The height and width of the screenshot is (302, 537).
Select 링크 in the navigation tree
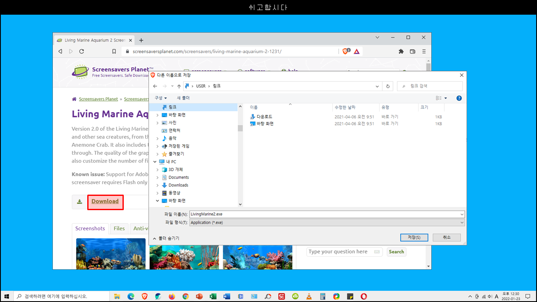(x=172, y=107)
